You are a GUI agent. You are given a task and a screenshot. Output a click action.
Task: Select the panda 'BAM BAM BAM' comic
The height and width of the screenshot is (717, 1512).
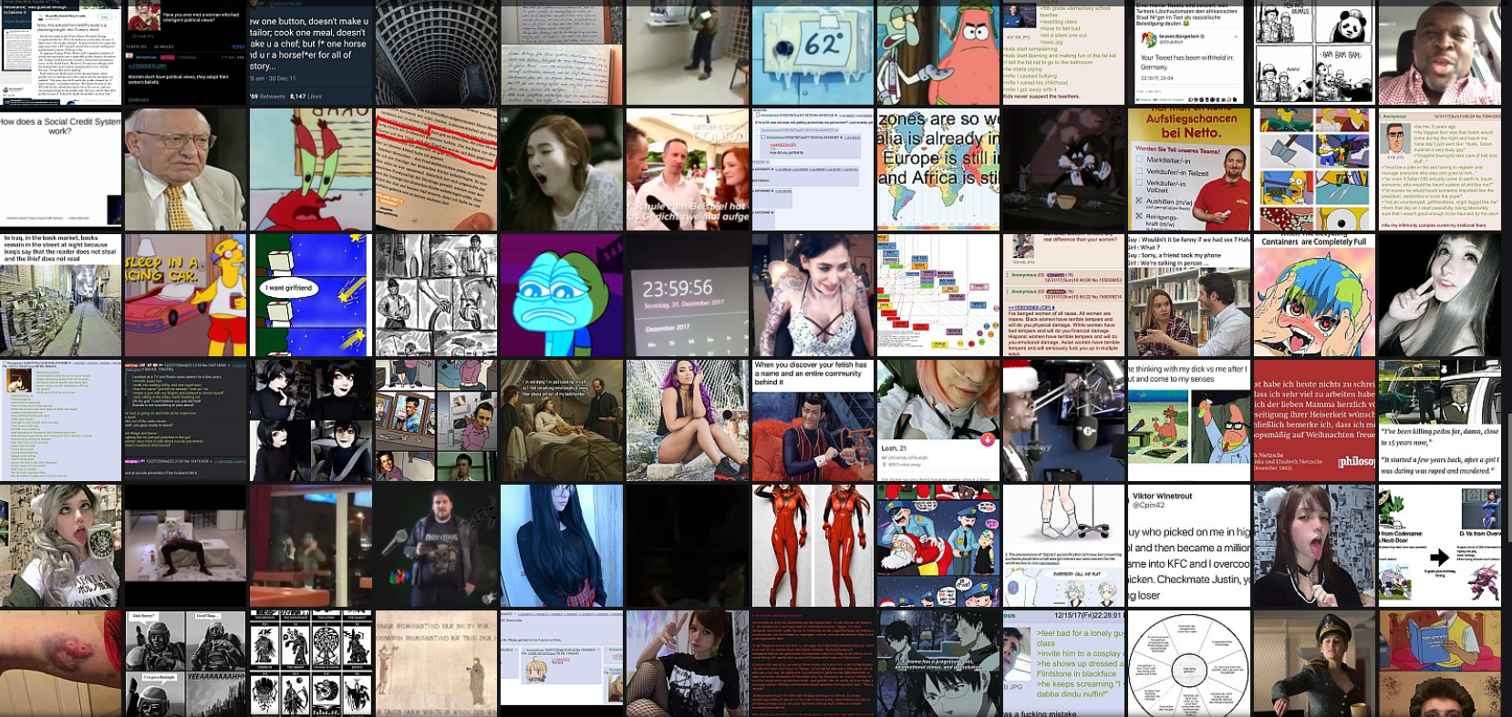[x=1314, y=52]
